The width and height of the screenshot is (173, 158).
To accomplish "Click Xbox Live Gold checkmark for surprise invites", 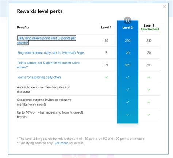I will 149,102.
